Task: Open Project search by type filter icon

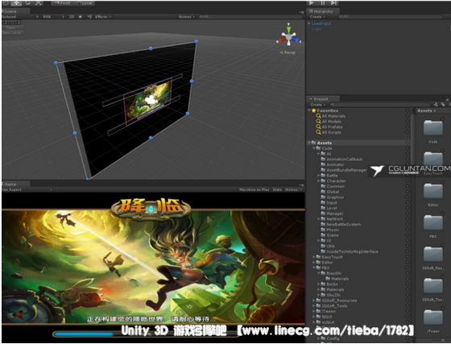Action: 436,105
